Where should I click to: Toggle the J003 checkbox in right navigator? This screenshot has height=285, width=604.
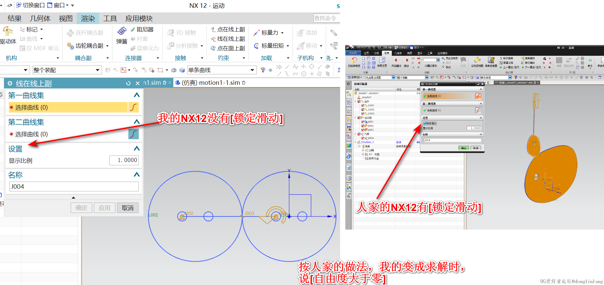363,130
